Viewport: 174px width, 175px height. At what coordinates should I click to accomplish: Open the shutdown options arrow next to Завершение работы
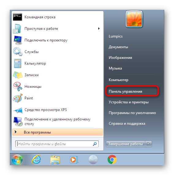coord(148,144)
